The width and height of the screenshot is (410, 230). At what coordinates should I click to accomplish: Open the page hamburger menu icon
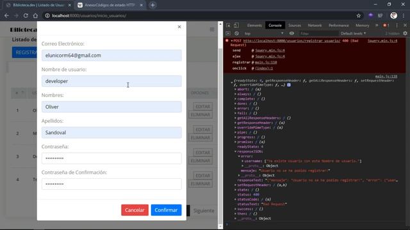tap(212, 29)
